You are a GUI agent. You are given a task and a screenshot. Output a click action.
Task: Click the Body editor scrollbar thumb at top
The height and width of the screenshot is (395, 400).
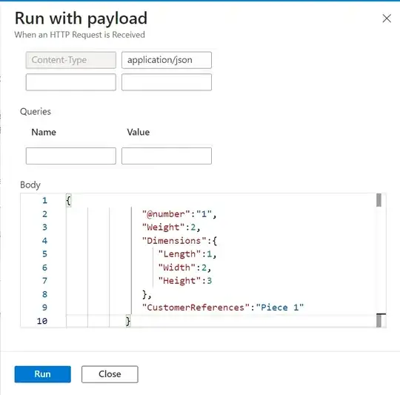click(x=379, y=200)
